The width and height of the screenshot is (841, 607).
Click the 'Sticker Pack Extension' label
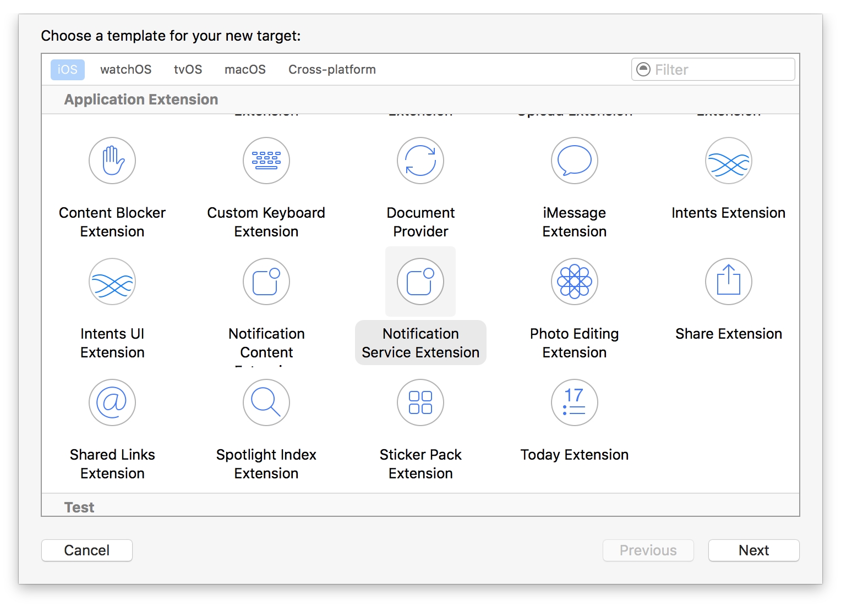[x=420, y=464]
